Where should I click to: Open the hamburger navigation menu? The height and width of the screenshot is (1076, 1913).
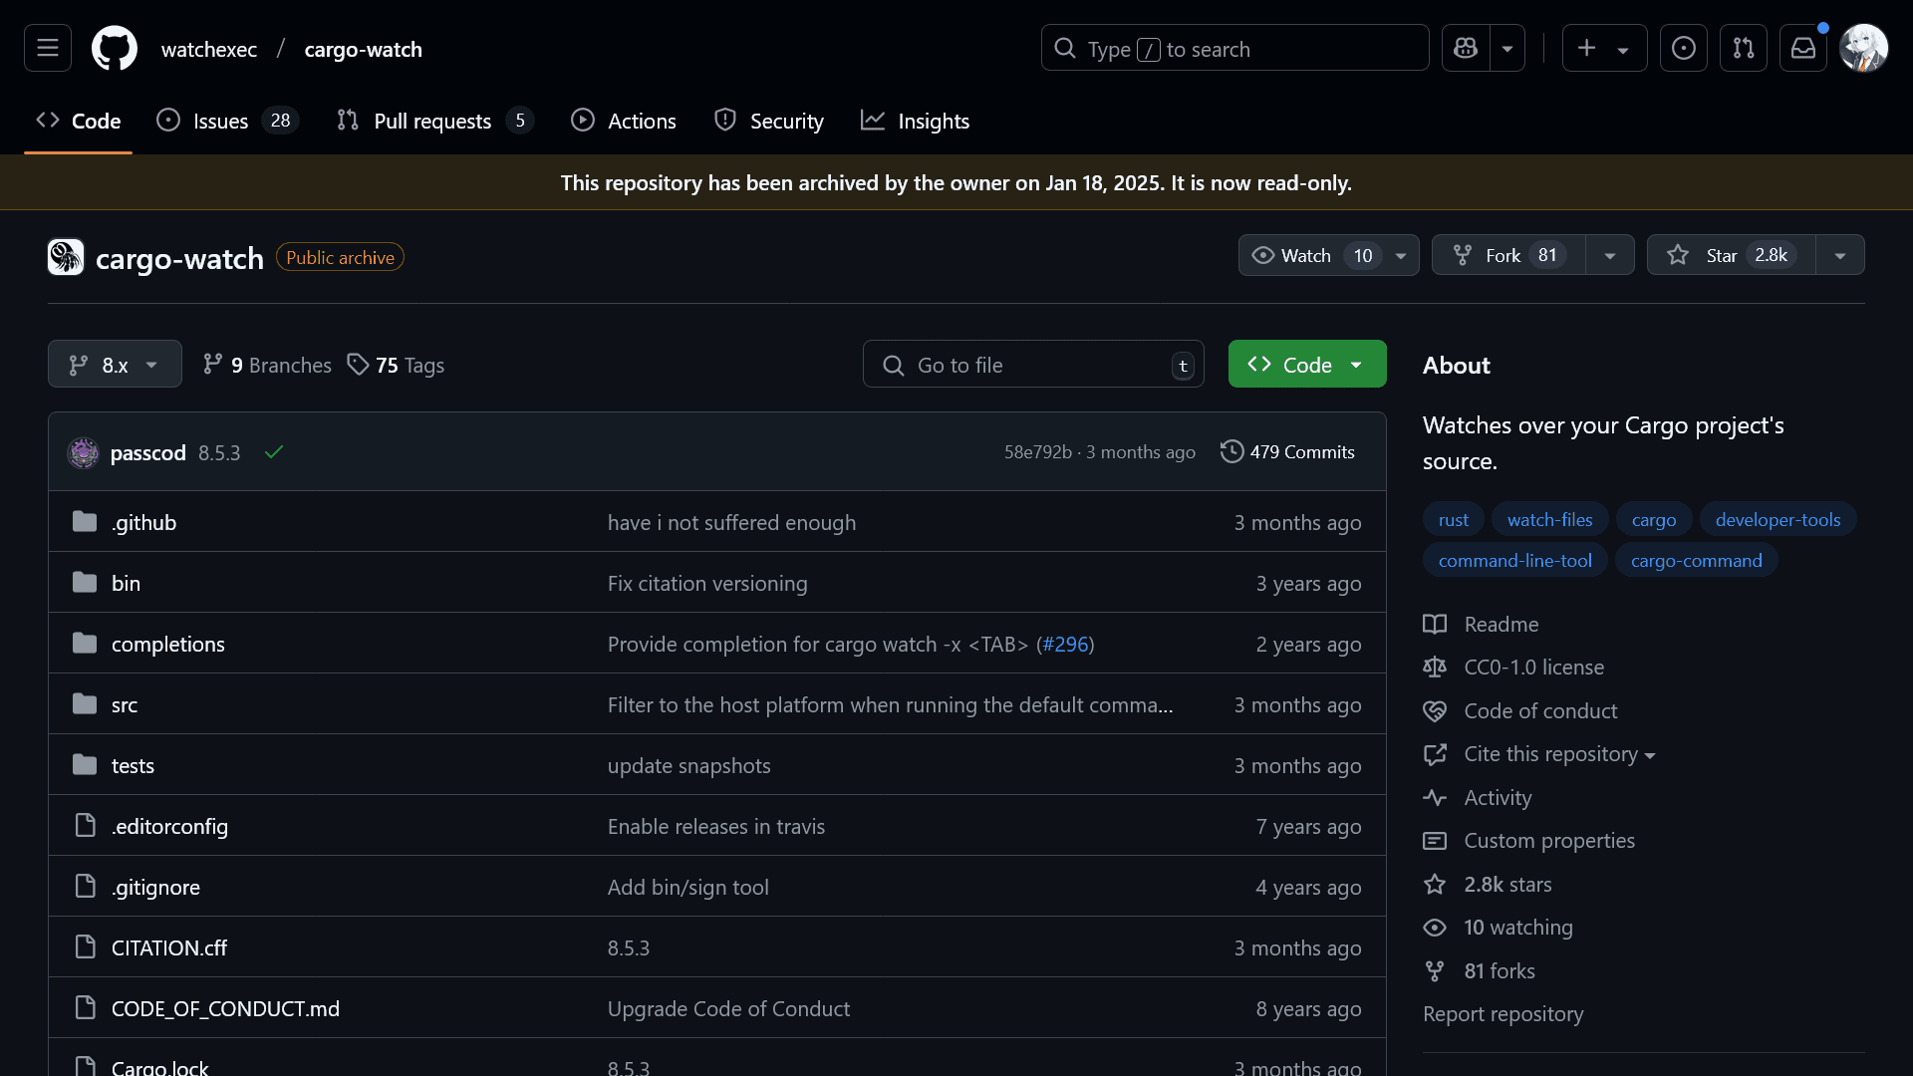(x=48, y=48)
